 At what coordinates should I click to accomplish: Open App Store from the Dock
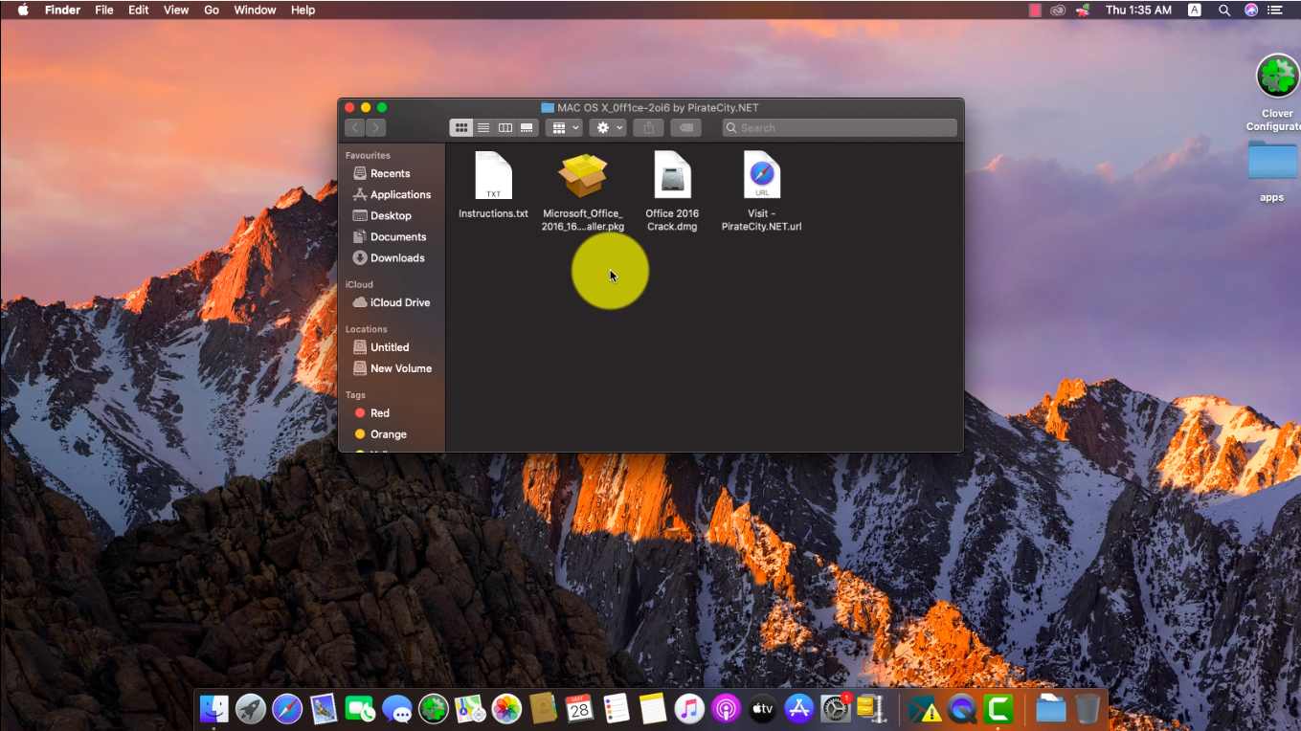(x=798, y=709)
